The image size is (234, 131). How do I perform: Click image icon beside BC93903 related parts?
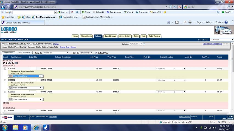[10, 99]
